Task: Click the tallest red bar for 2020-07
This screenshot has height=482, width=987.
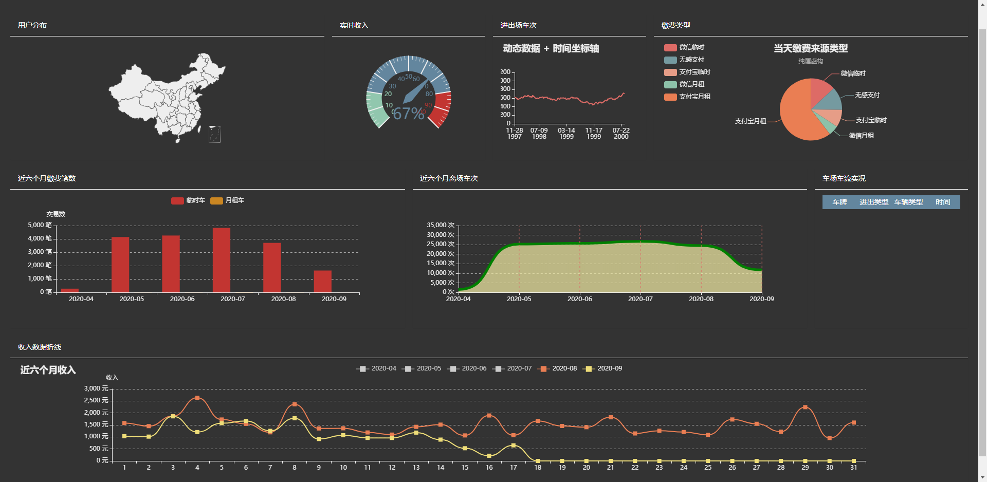Action: pos(222,260)
